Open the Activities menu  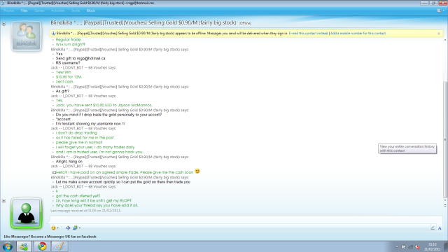pos(57,10)
